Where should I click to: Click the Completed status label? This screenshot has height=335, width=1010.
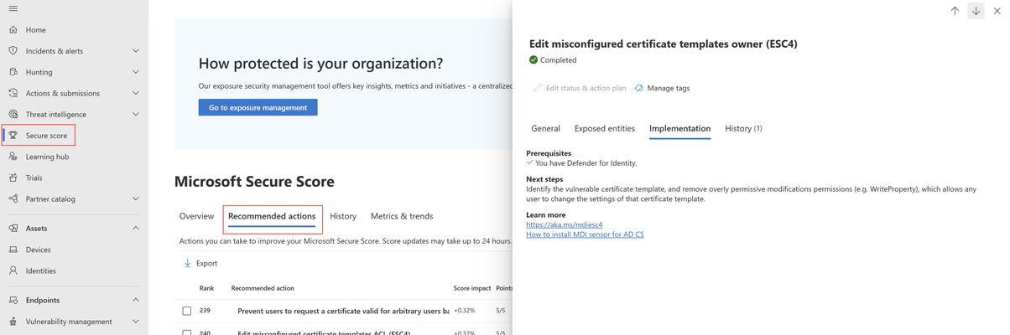pos(559,59)
